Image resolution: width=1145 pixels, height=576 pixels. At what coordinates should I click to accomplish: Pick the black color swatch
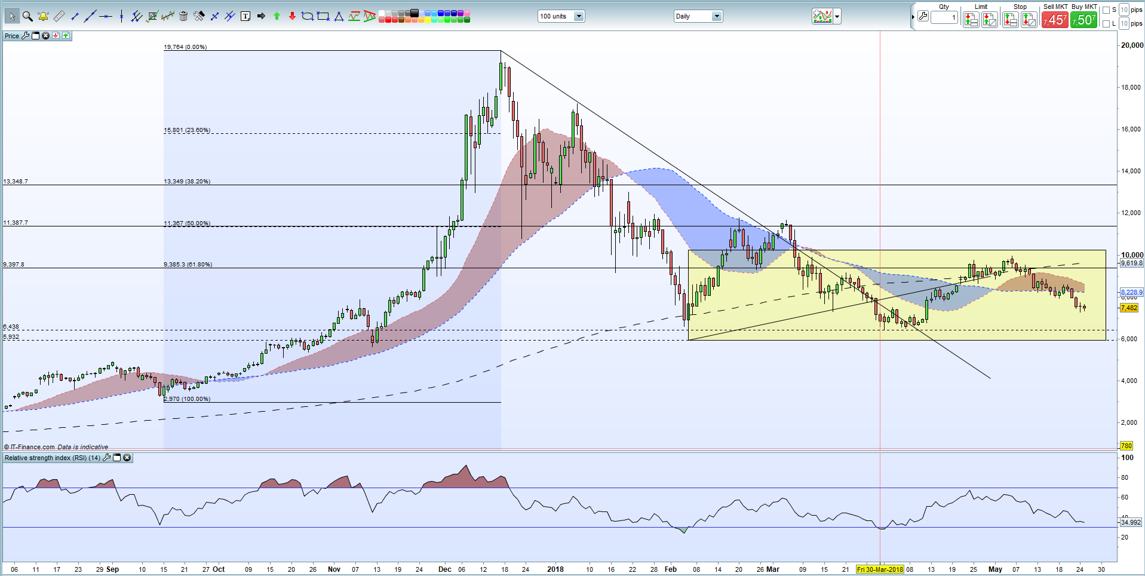pyautogui.click(x=414, y=13)
